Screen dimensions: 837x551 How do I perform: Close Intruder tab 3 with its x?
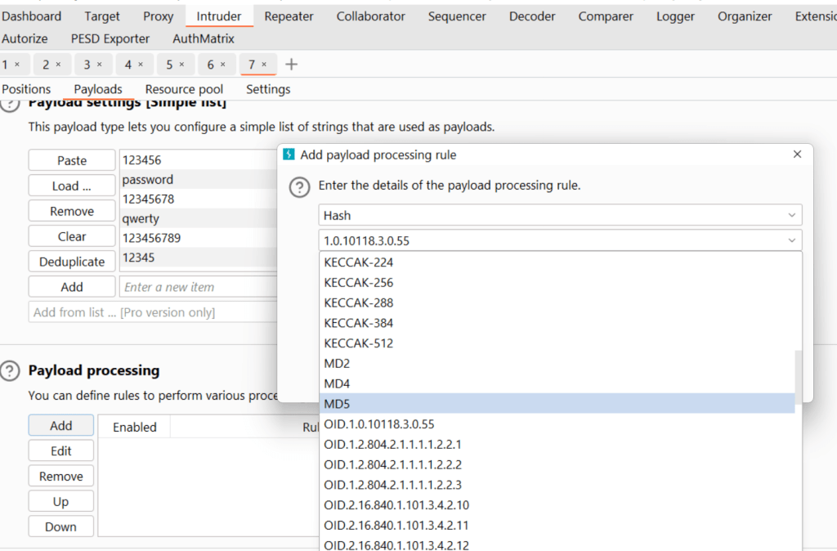coord(100,65)
